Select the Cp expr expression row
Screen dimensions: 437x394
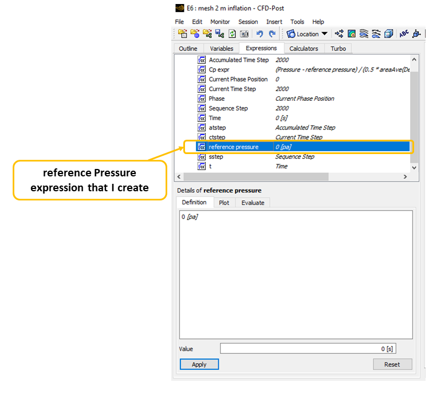pyautogui.click(x=303, y=70)
